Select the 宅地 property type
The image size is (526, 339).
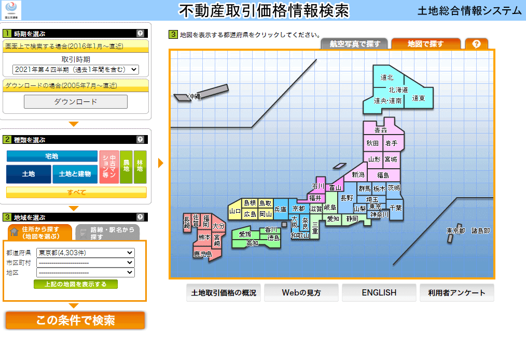52,156
